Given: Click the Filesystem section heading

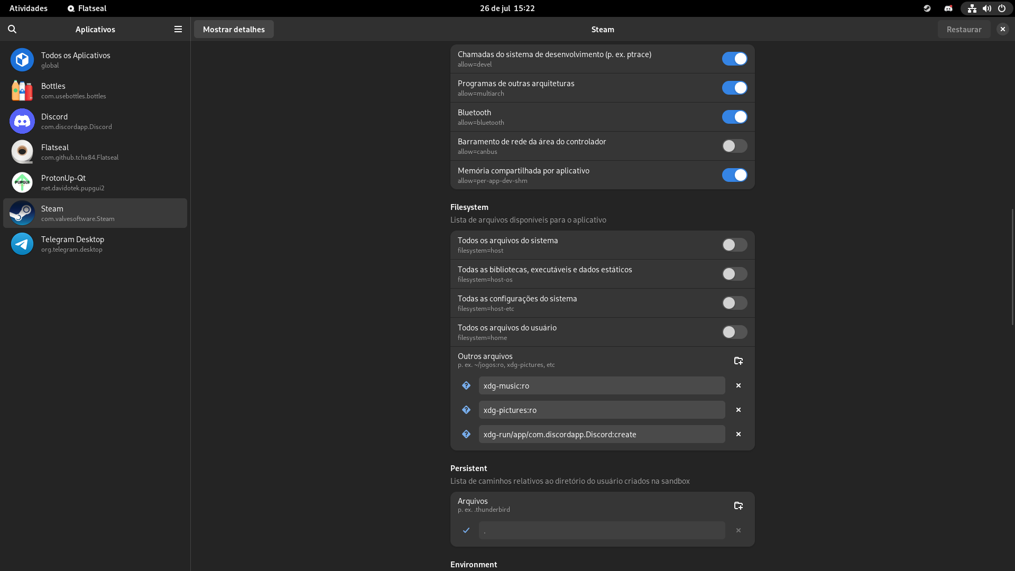Looking at the screenshot, I should tap(469, 207).
